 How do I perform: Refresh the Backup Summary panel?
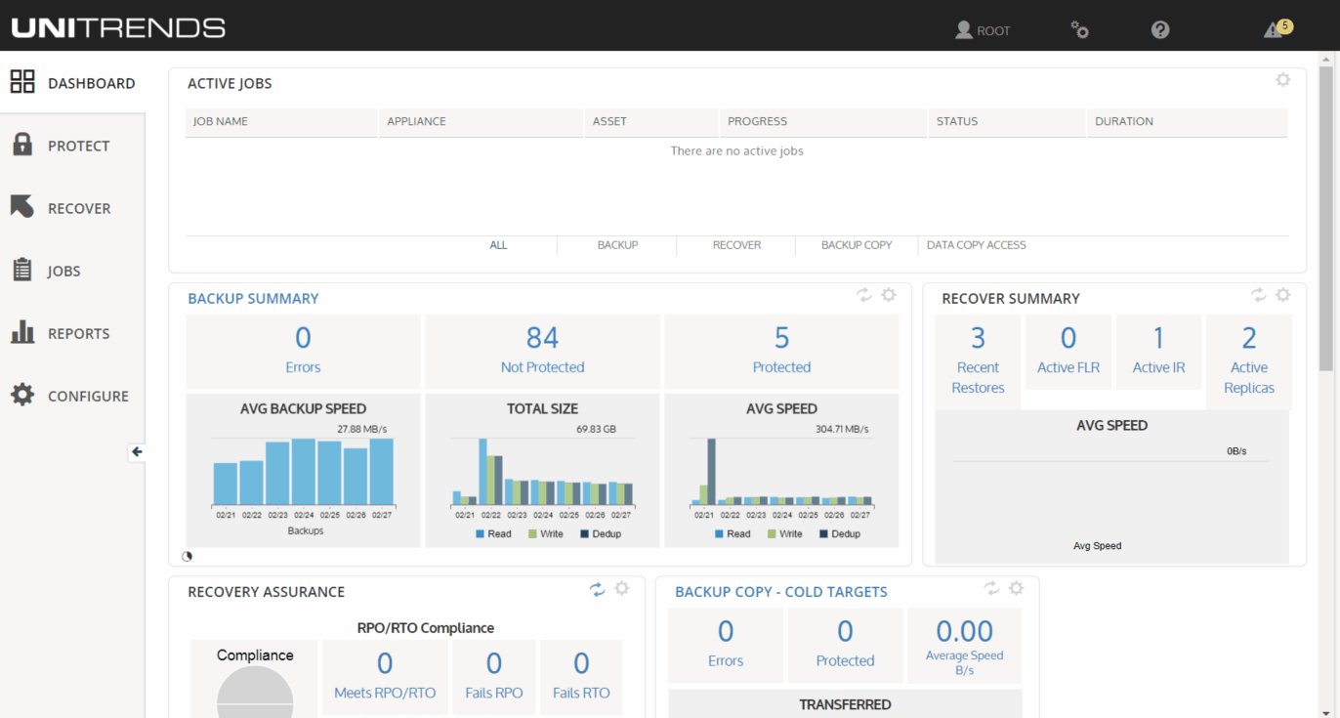coord(864,294)
